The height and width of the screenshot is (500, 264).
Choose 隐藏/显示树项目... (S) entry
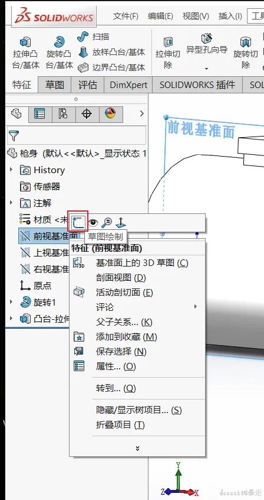[x=137, y=410]
